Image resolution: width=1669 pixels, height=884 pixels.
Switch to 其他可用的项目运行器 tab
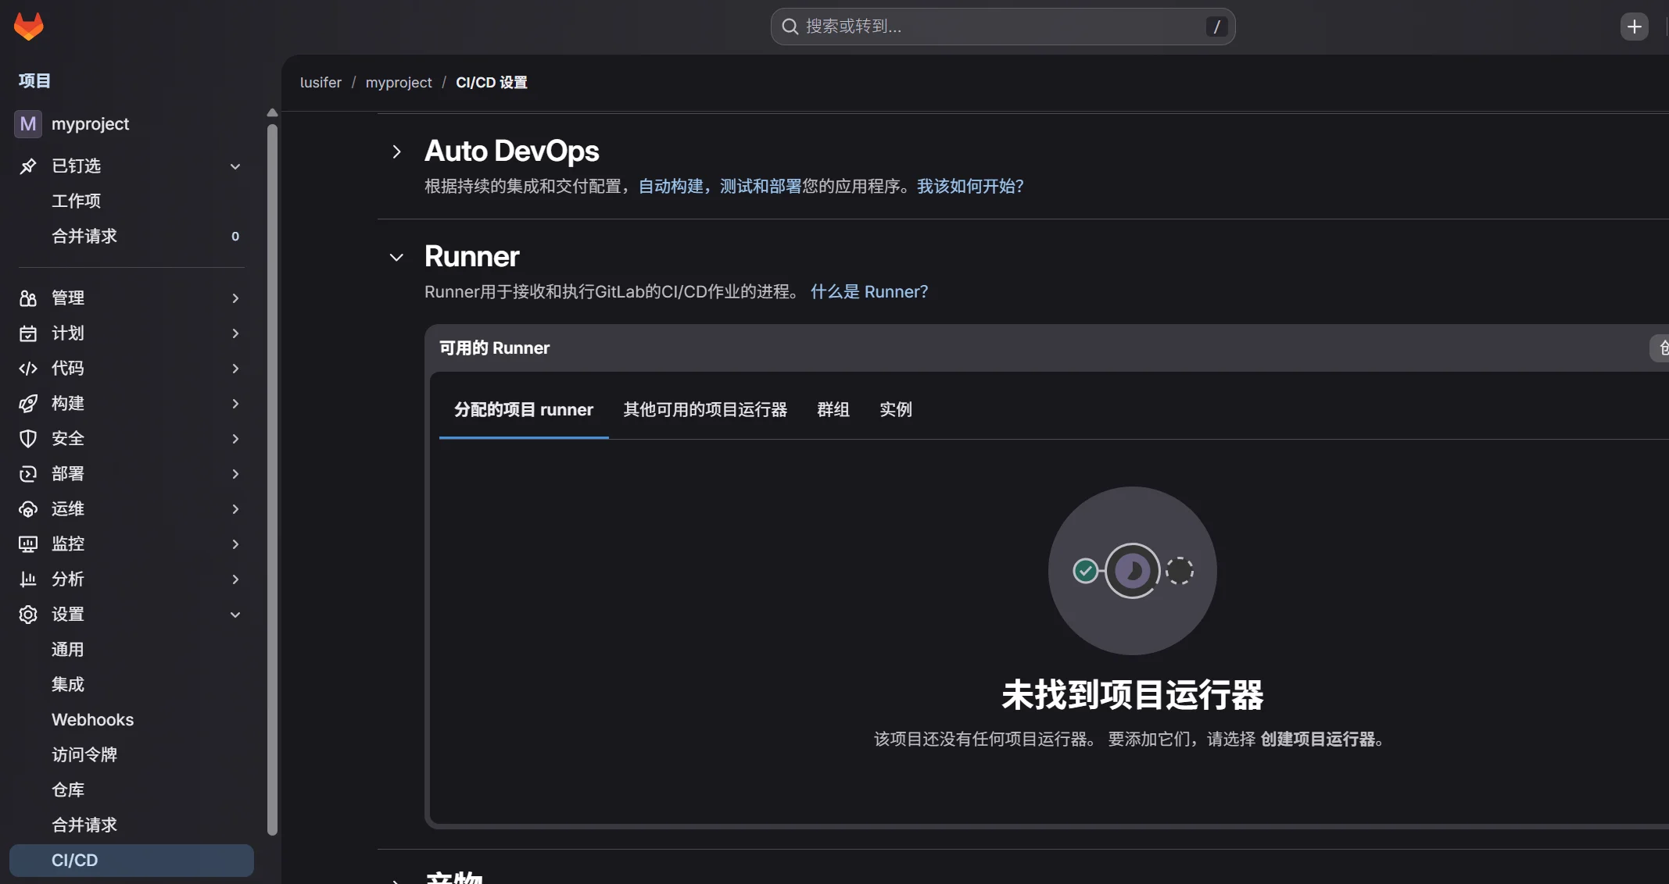[705, 410]
